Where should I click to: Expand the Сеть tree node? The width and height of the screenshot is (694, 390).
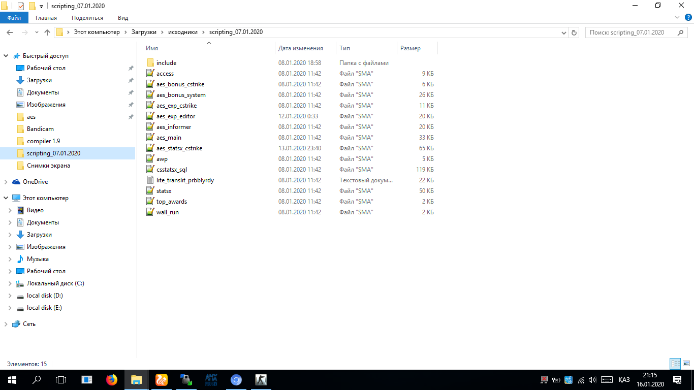[x=6, y=324]
